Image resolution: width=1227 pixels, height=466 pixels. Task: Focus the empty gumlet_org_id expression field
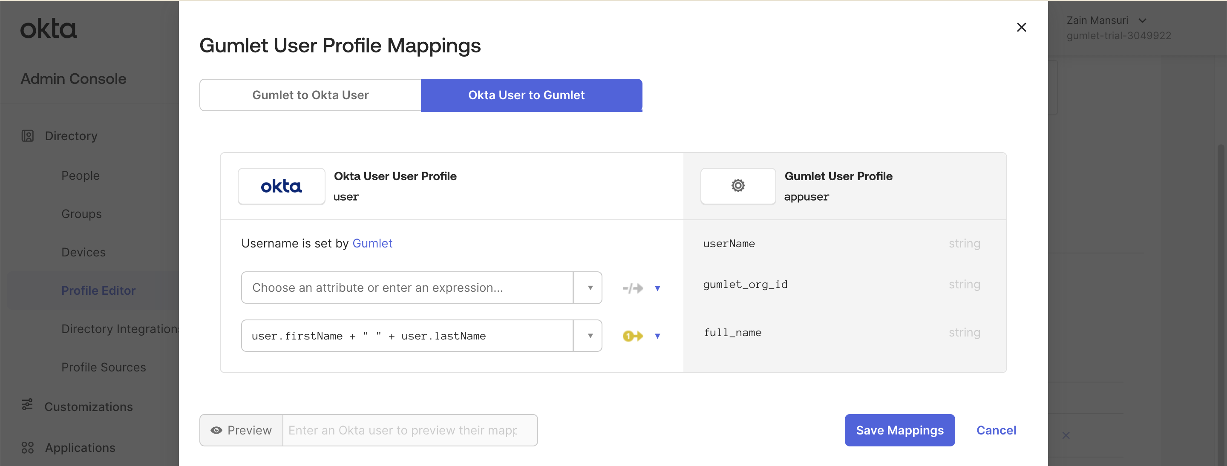point(407,288)
